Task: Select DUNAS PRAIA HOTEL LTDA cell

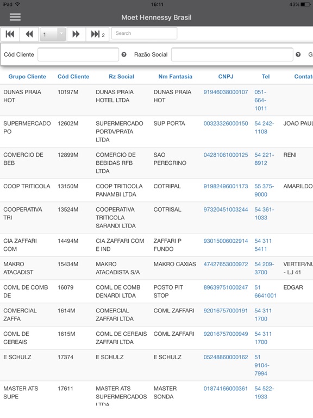Action: [115, 96]
